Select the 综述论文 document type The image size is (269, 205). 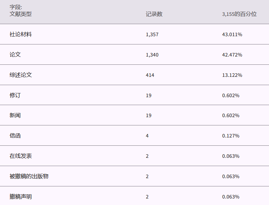(21, 75)
